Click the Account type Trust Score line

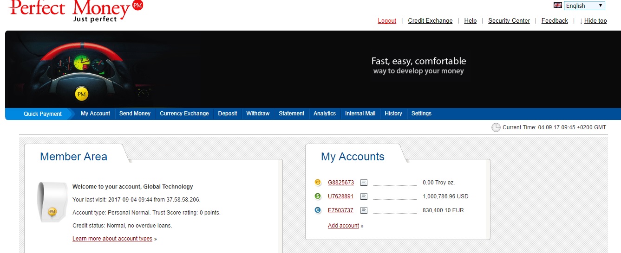pyautogui.click(x=146, y=213)
